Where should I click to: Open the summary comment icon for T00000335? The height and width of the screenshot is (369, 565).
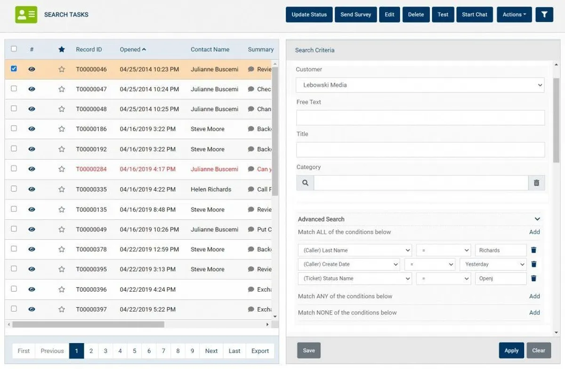coord(251,189)
